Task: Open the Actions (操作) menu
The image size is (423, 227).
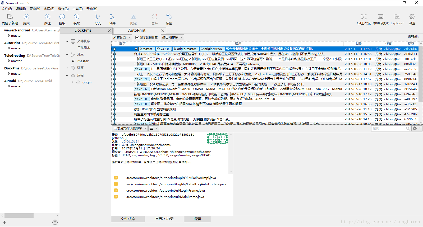Action: click(x=63, y=9)
